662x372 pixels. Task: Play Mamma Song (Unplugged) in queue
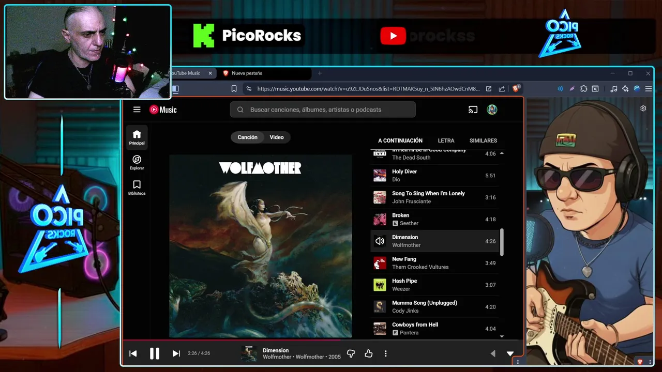(435, 307)
